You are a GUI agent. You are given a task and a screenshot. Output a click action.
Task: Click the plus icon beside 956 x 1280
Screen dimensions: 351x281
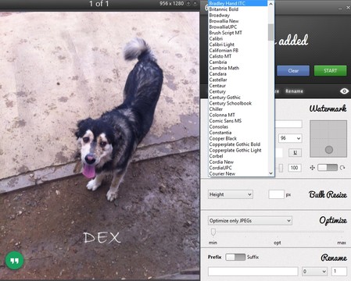pyautogui.click(x=188, y=3)
